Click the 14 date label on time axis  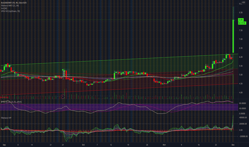click(x=32, y=145)
